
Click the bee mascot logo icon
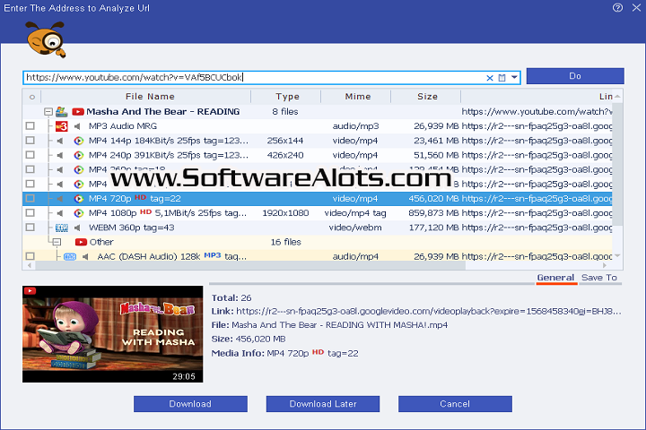46,39
